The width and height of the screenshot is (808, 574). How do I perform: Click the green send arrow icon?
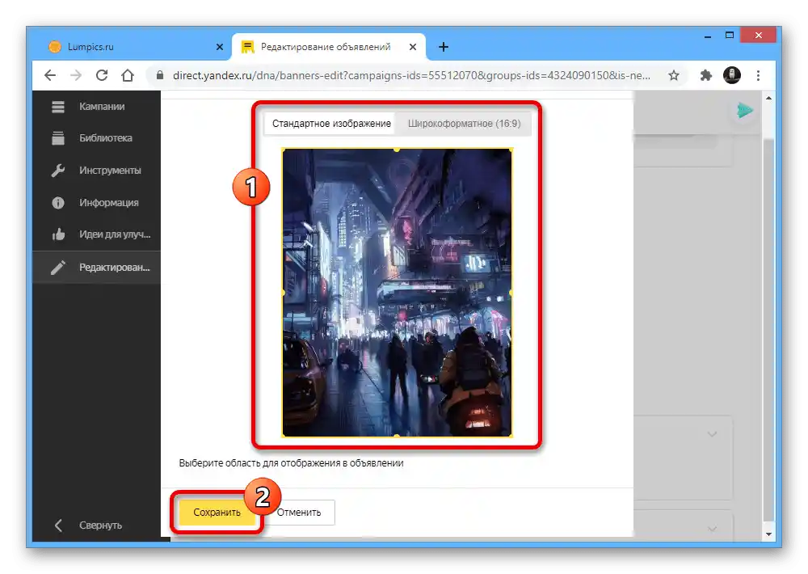(744, 111)
